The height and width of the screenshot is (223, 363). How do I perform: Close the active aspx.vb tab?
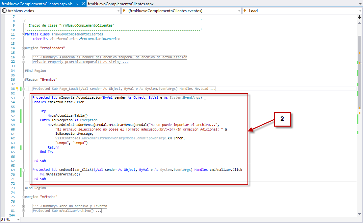[x=83, y=4]
